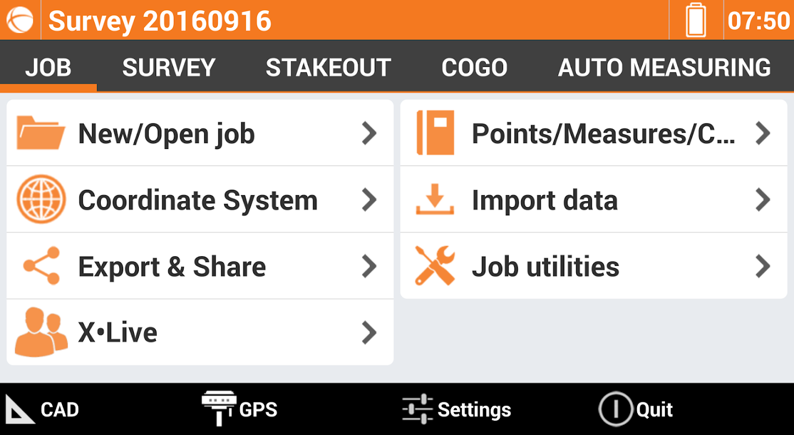The width and height of the screenshot is (794, 435).
Task: Click the wrench and screwdriver Job utilities icon
Action: coord(435,266)
